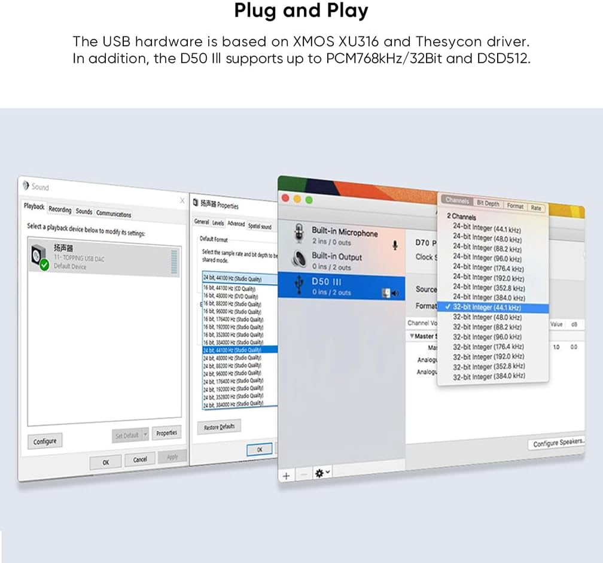Click the plus icon to add audio device
The width and height of the screenshot is (603, 563).
click(286, 474)
